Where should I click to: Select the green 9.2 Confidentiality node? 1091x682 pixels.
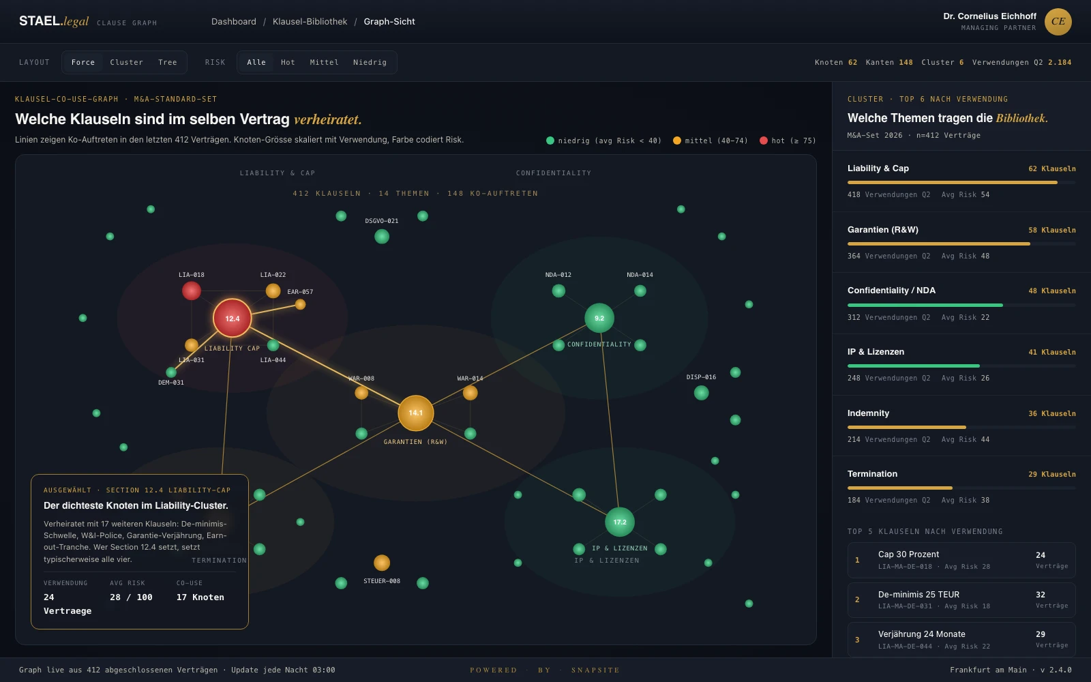click(599, 318)
